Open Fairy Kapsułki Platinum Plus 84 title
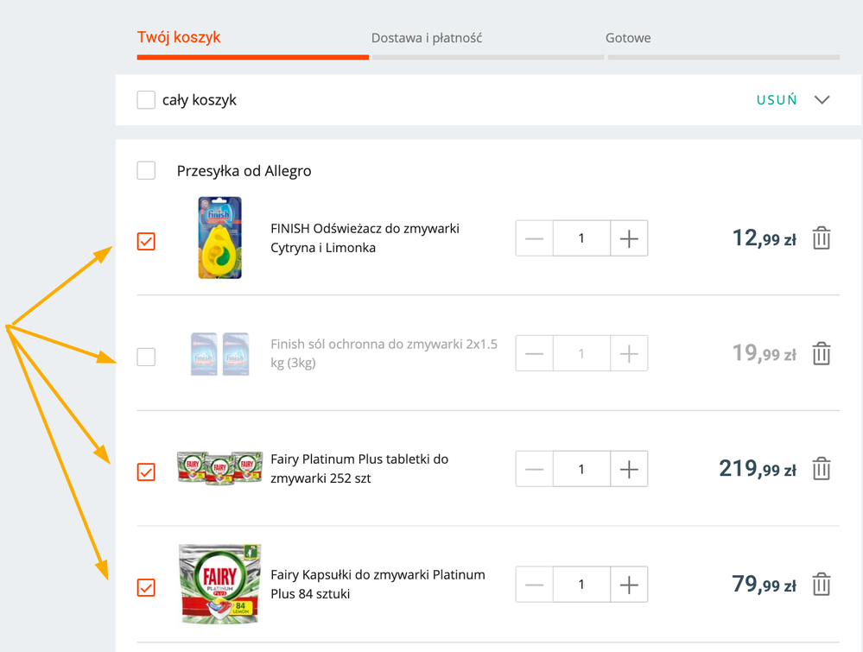Viewport: 863px width, 652px height. (x=378, y=584)
